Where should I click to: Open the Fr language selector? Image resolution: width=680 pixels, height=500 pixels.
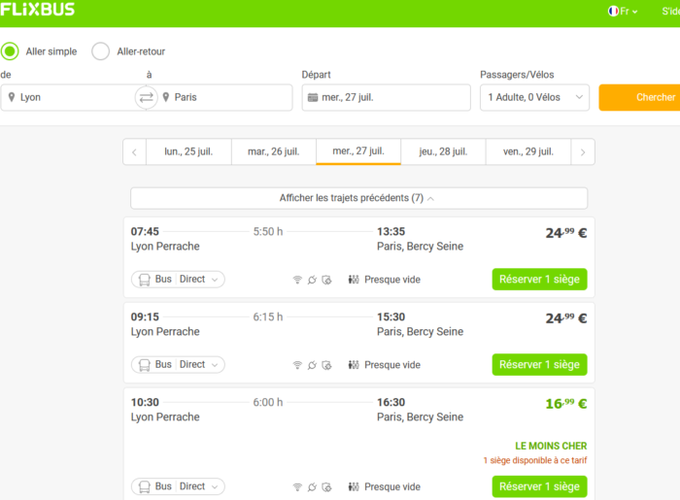[623, 12]
